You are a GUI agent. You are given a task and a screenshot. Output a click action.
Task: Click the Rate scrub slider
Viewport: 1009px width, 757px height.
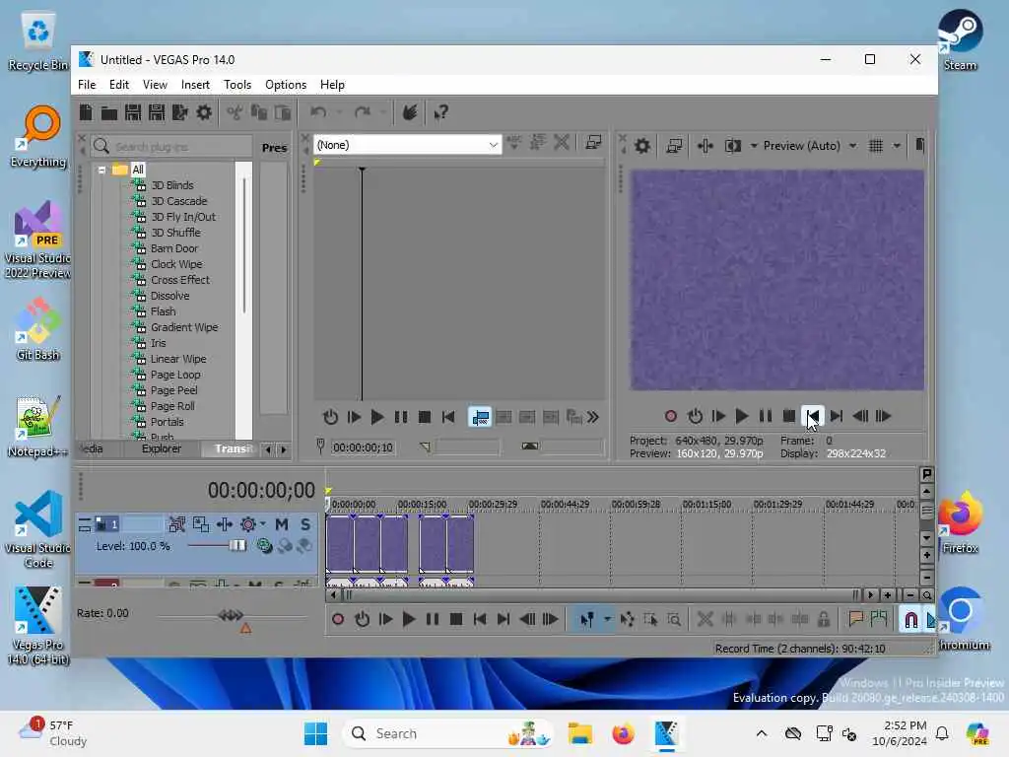pyautogui.click(x=232, y=615)
